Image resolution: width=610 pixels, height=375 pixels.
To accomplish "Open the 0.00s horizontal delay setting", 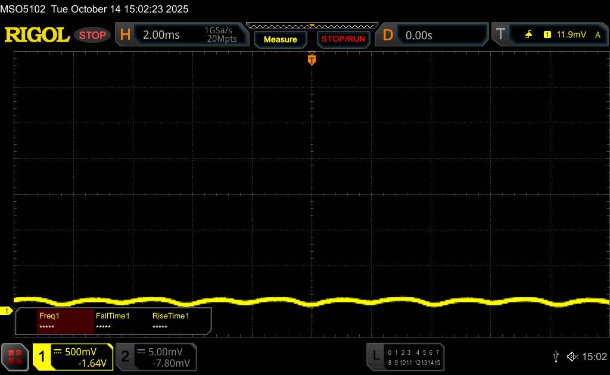I will 419,35.
